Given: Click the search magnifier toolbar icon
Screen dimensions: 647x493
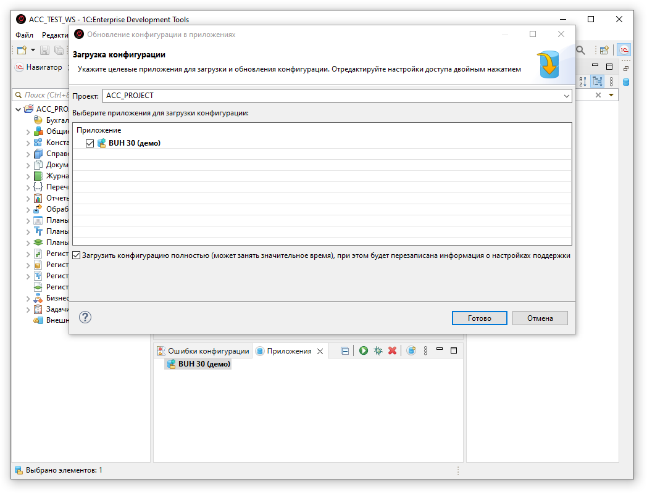Looking at the screenshot, I should [x=580, y=51].
